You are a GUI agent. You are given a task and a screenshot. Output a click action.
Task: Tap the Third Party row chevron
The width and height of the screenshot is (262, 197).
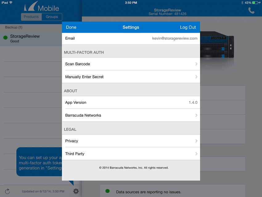196,154
